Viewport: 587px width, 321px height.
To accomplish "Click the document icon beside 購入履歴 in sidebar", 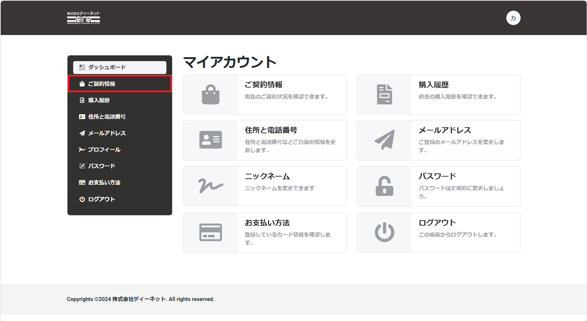I will coord(82,100).
